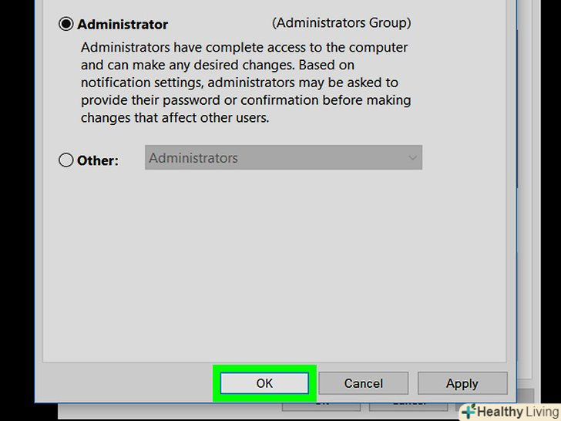561x421 pixels.
Task: Click the Other: option label
Action: (98, 161)
